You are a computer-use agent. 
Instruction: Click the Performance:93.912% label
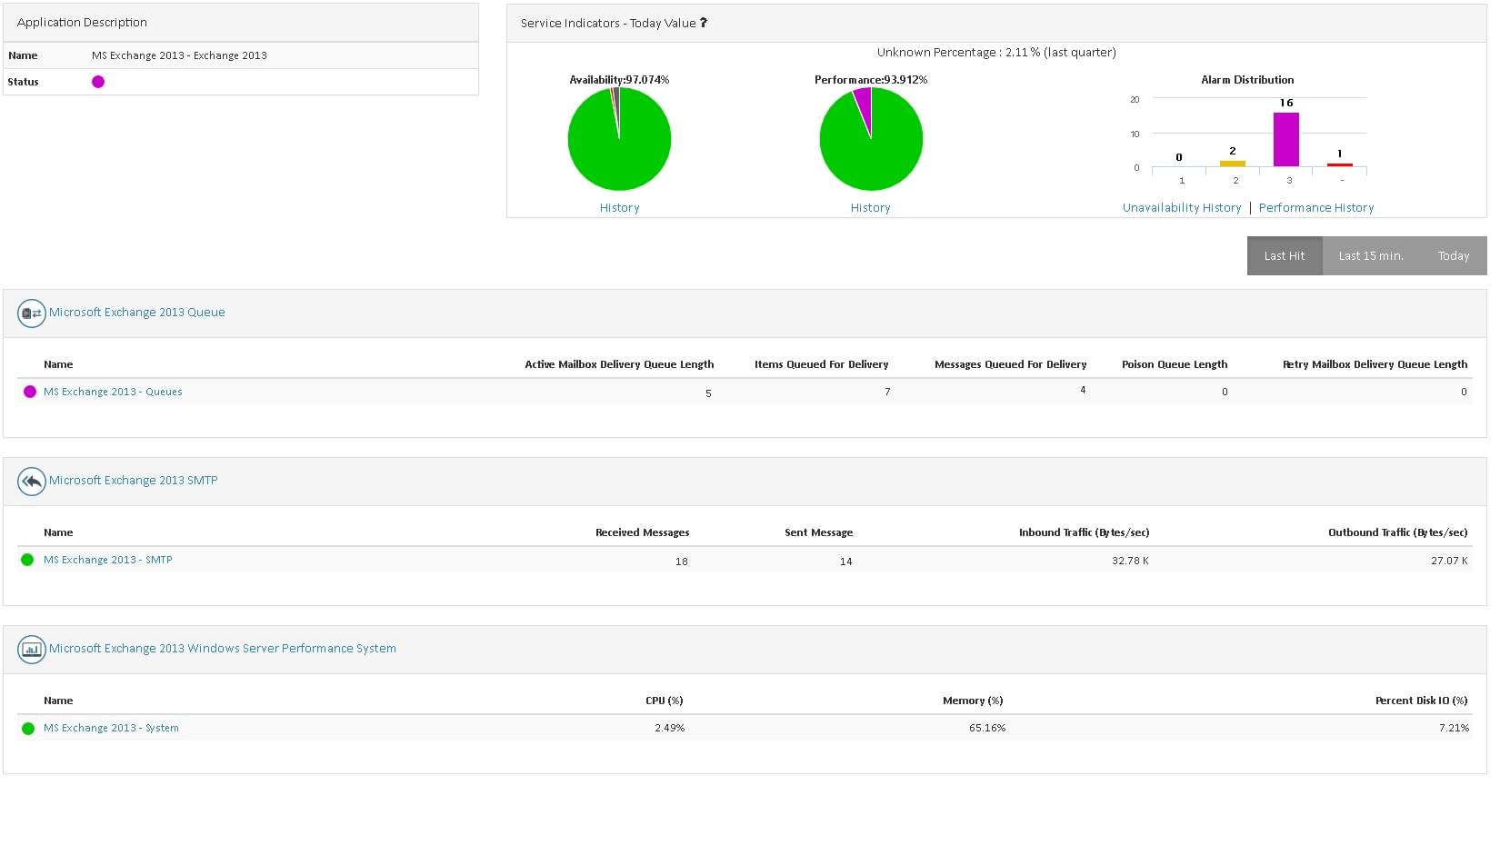(871, 80)
